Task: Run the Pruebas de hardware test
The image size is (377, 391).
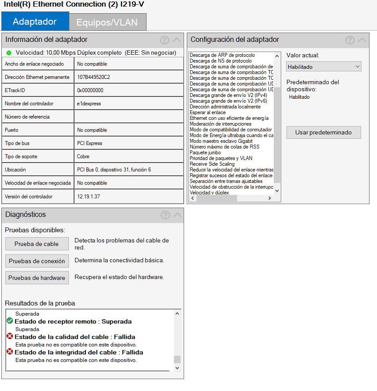Action: coord(37,278)
